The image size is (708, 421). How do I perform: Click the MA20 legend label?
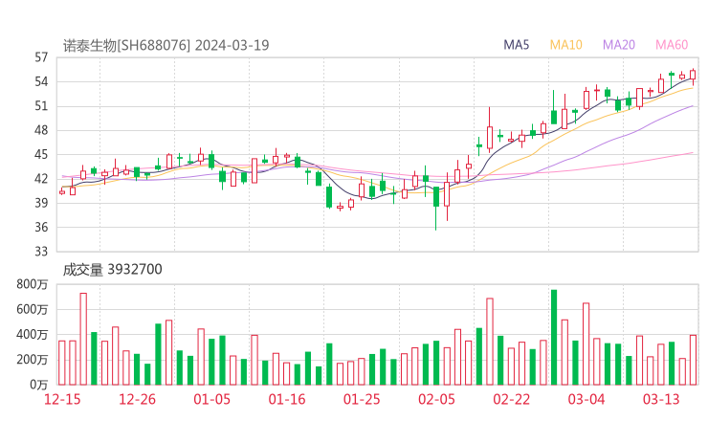pos(619,45)
